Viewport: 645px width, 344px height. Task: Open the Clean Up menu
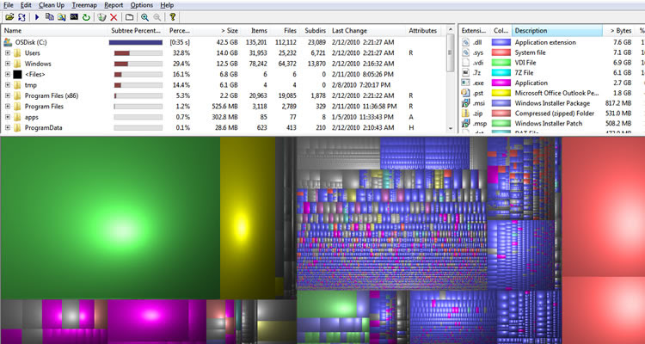click(x=52, y=5)
